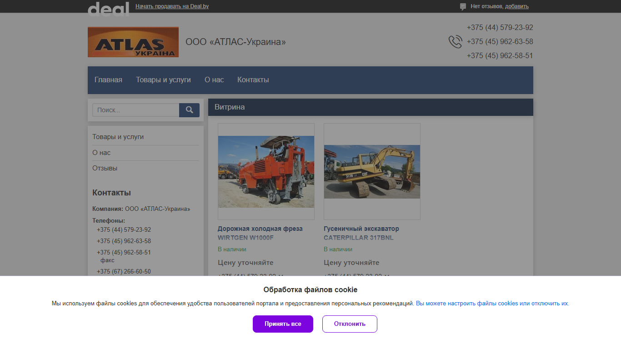Click the search magnifier button
The height and width of the screenshot is (349, 621).
click(189, 110)
